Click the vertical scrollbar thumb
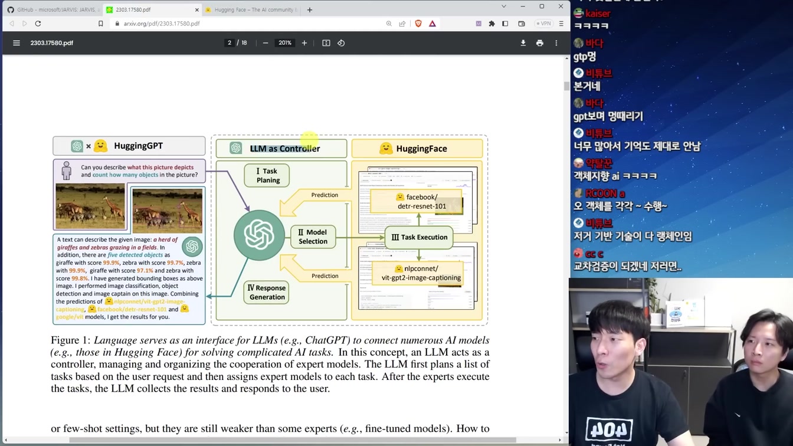This screenshot has height=446, width=793. click(x=566, y=86)
